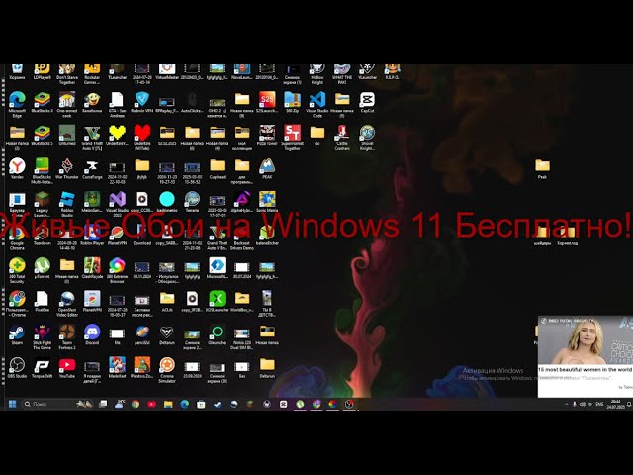Open Stick Fight The Game icon

click(x=42, y=336)
